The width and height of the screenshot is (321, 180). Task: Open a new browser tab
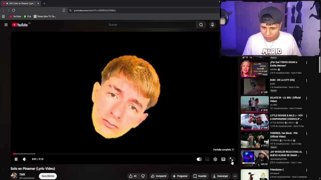coord(44,3)
